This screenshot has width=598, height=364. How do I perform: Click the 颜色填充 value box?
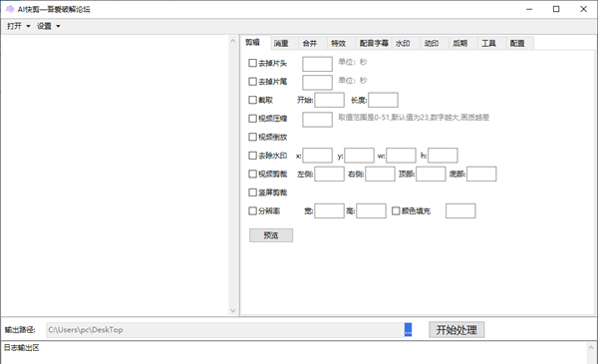coord(460,210)
